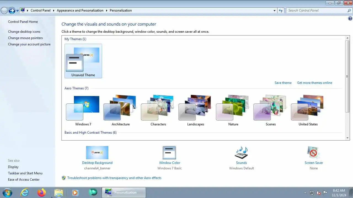This screenshot has height=198, width=353.
Task: Apply the Architecture theme
Action: 121,110
